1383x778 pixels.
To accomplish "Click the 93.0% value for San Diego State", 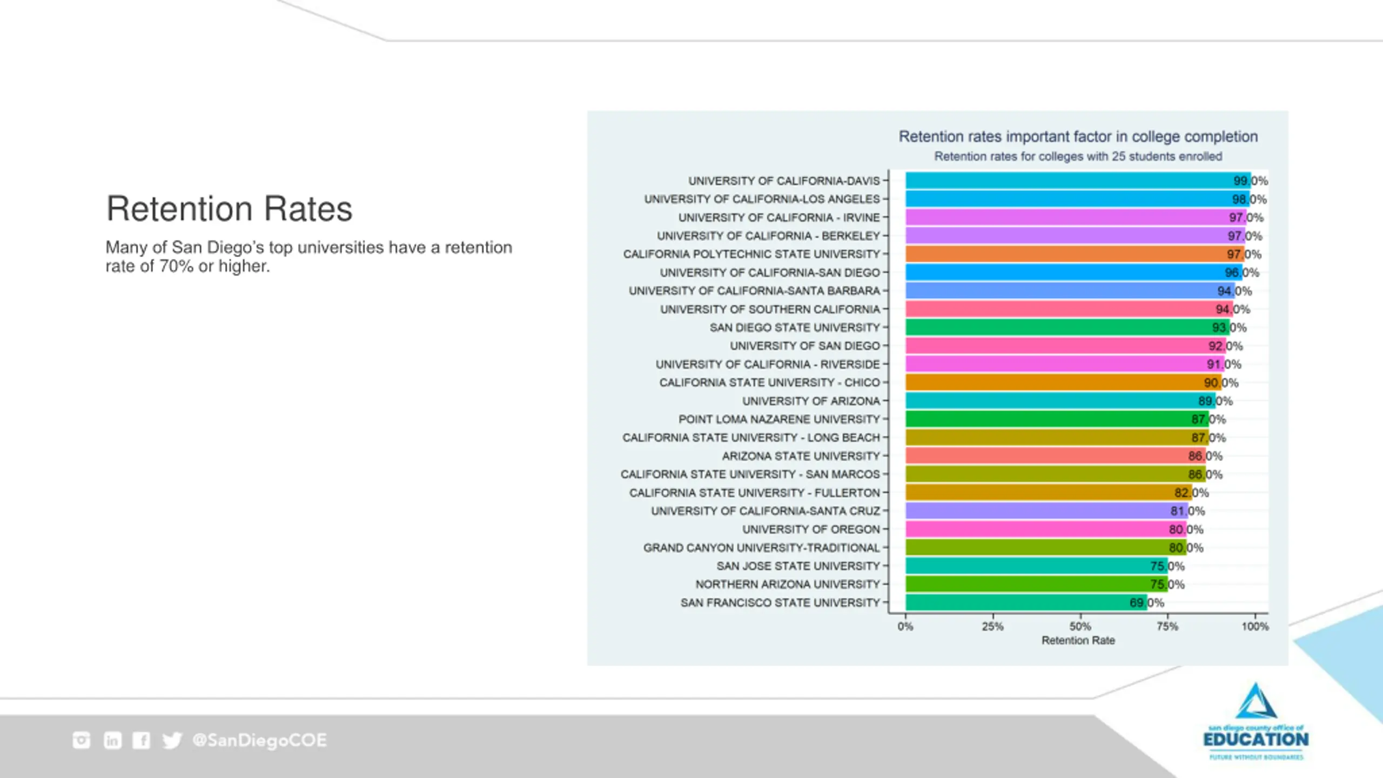I will tap(1229, 328).
